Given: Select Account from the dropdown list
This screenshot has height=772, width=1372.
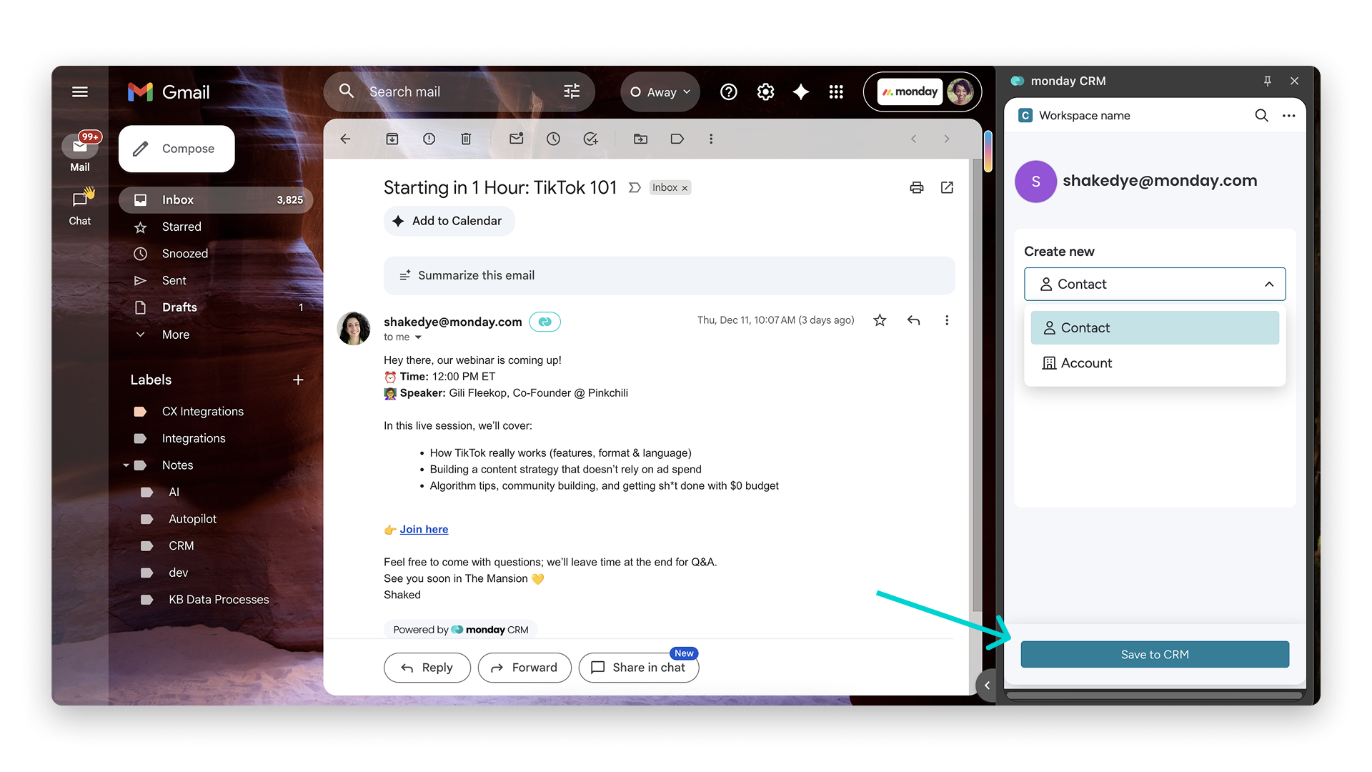Looking at the screenshot, I should click(1155, 363).
